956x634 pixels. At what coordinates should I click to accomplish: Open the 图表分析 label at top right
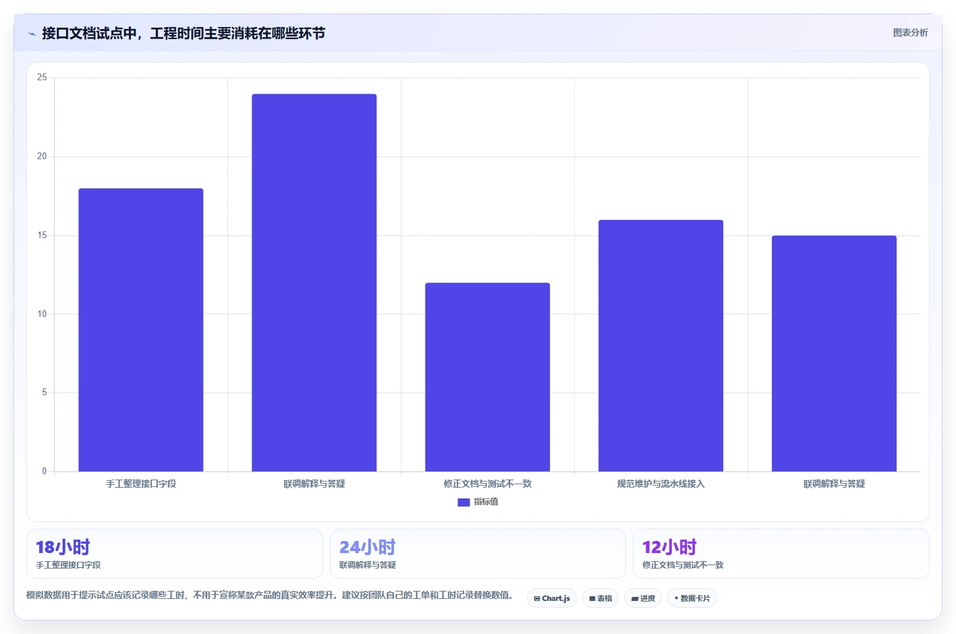pos(910,32)
